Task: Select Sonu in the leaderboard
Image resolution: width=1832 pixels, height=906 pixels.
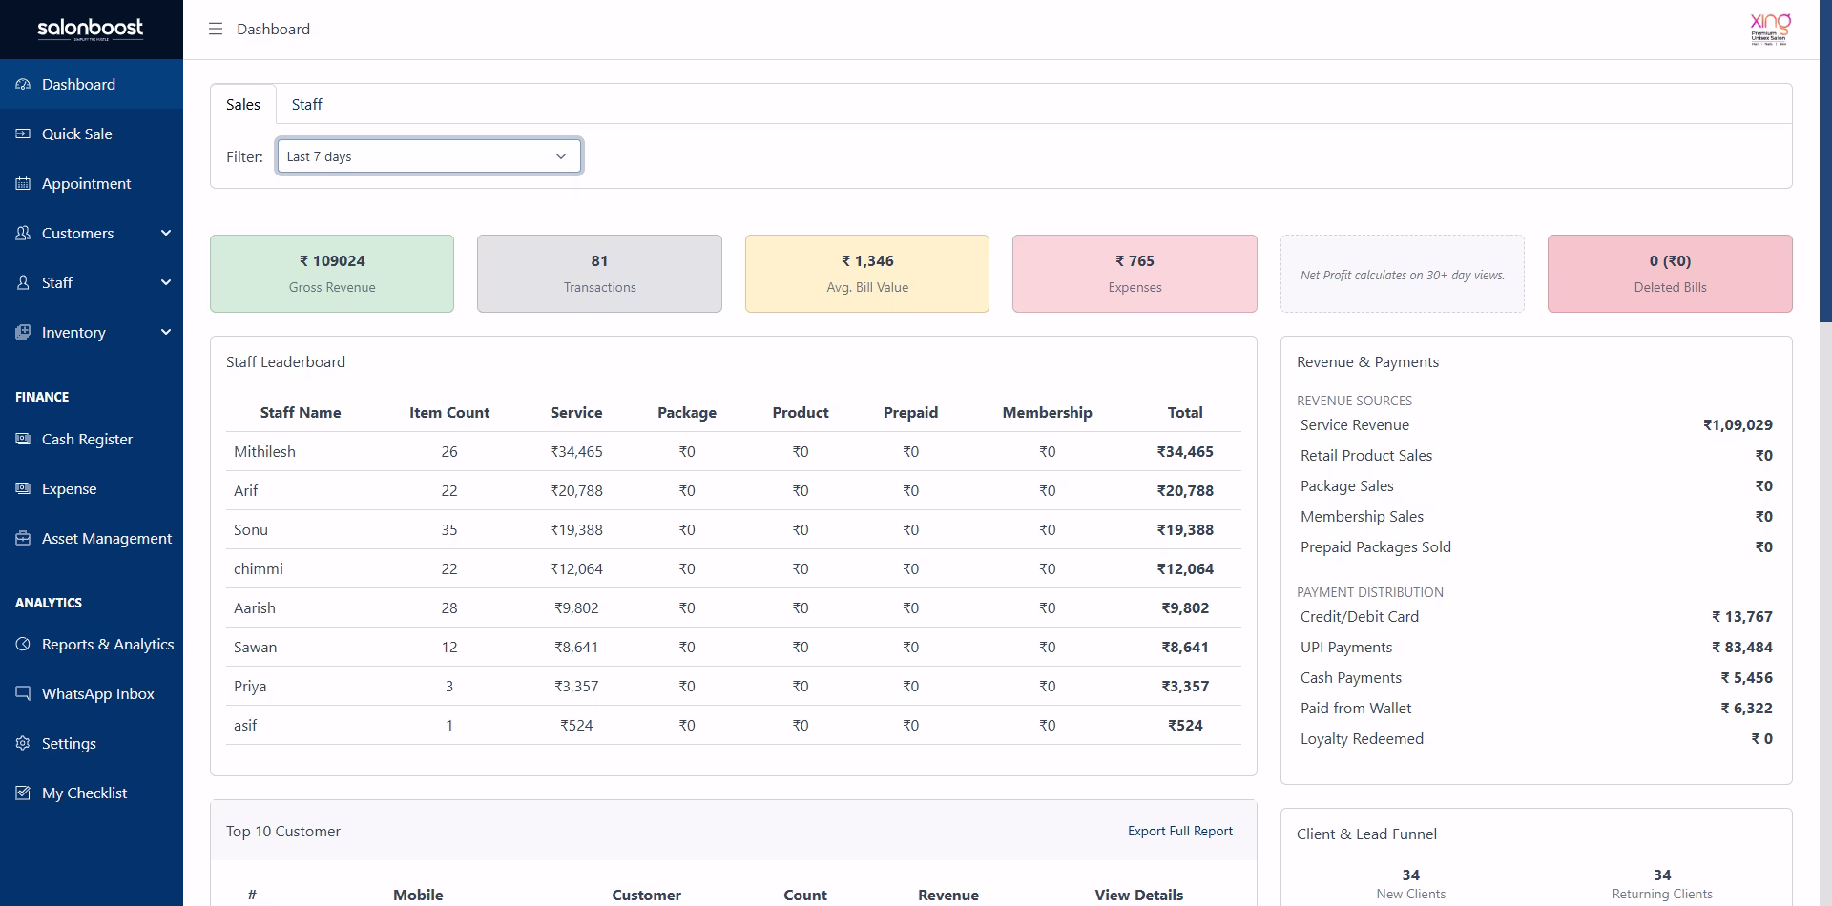Action: (251, 529)
